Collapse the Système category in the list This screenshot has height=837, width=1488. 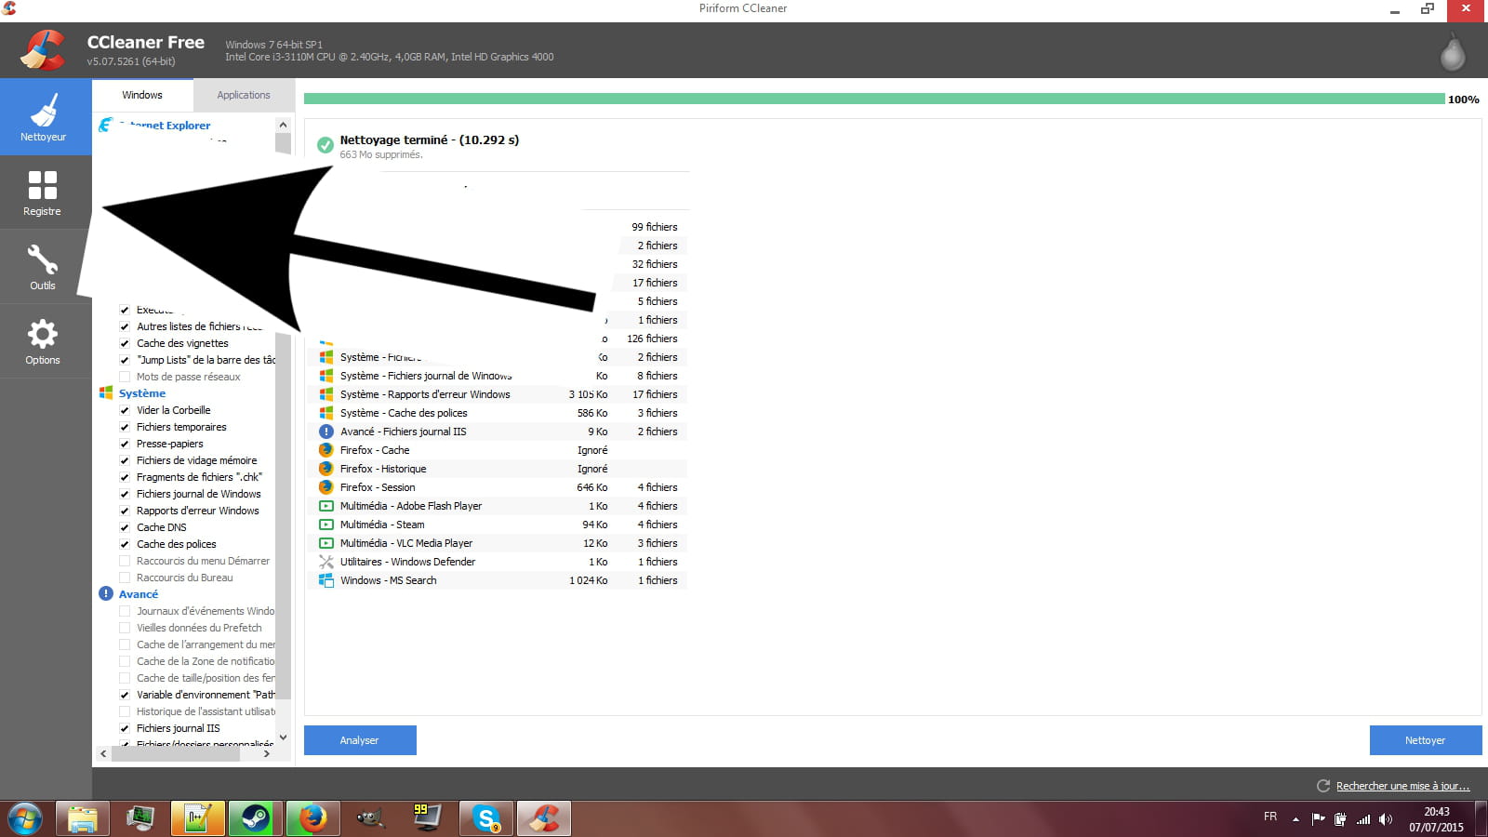[x=141, y=393]
